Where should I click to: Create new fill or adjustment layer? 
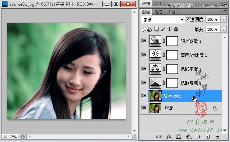point(189,137)
